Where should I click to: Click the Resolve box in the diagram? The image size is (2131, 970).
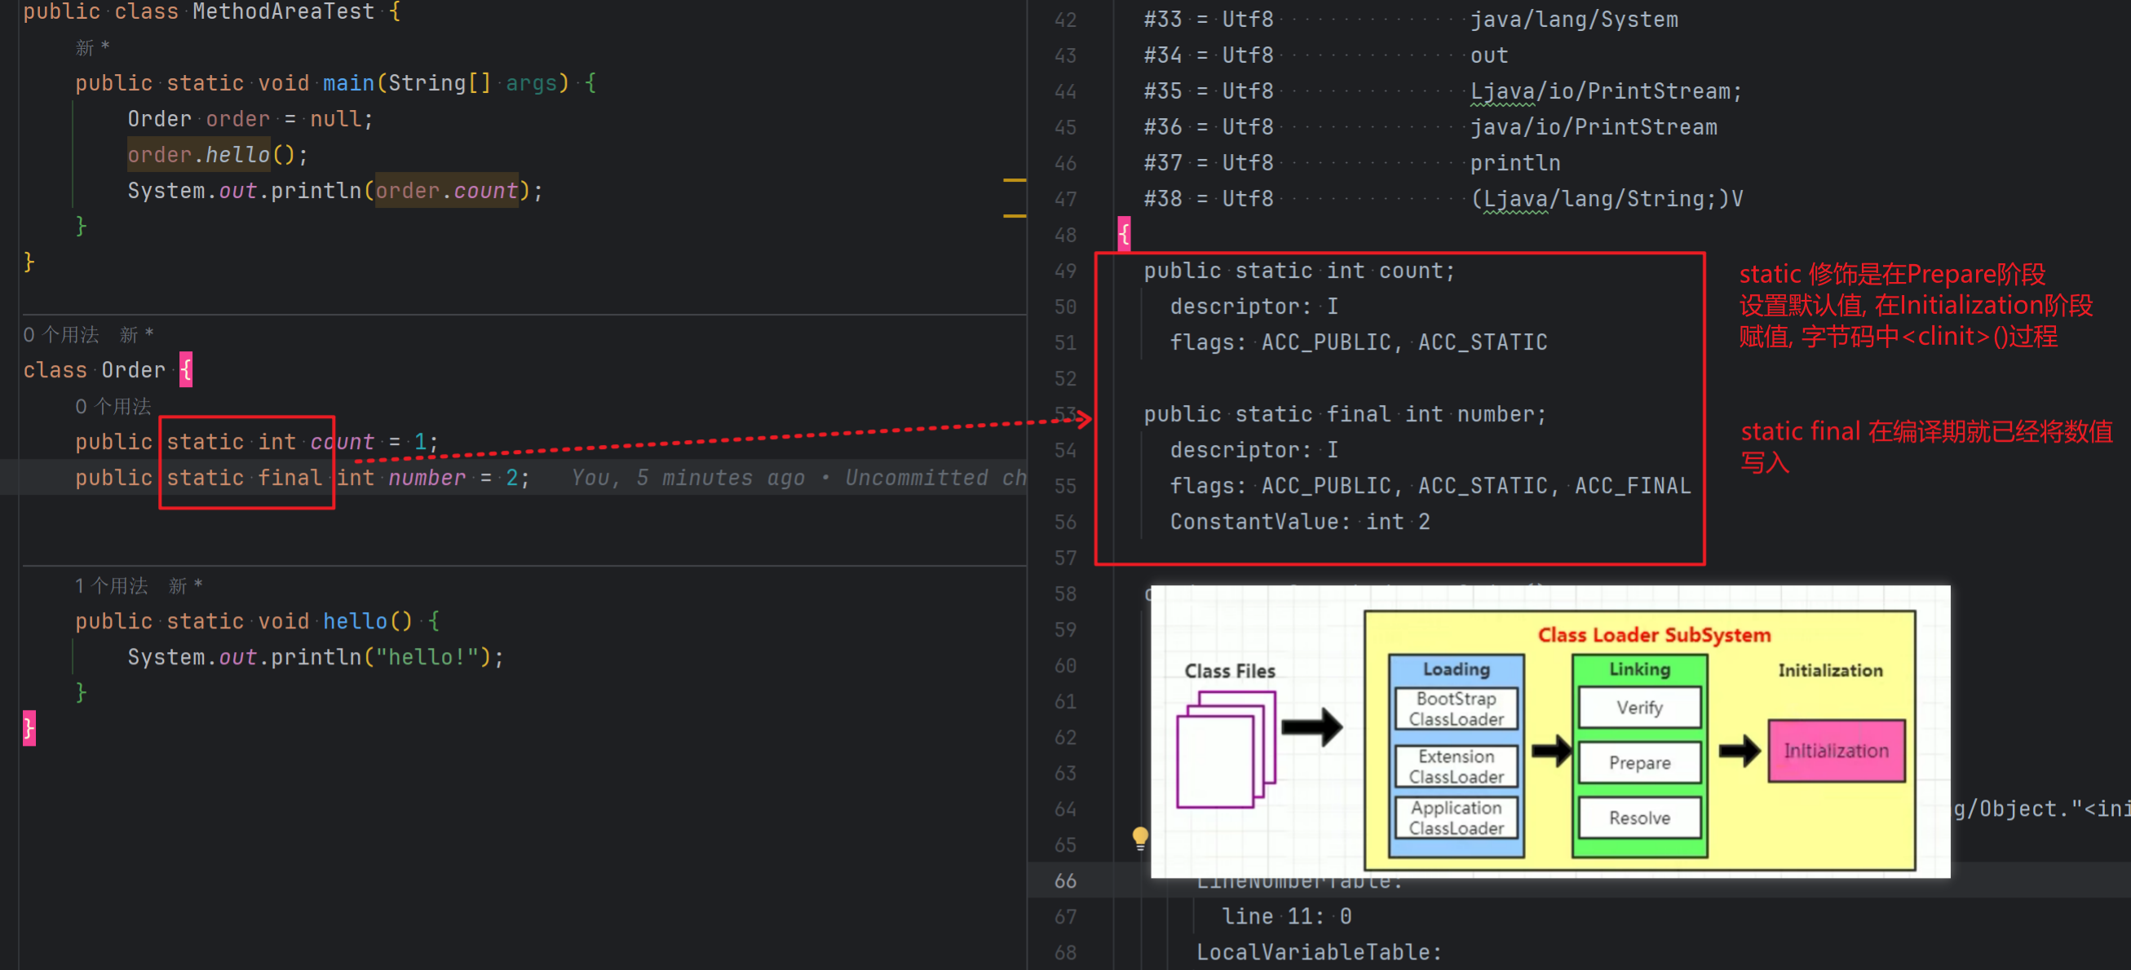[1638, 817]
